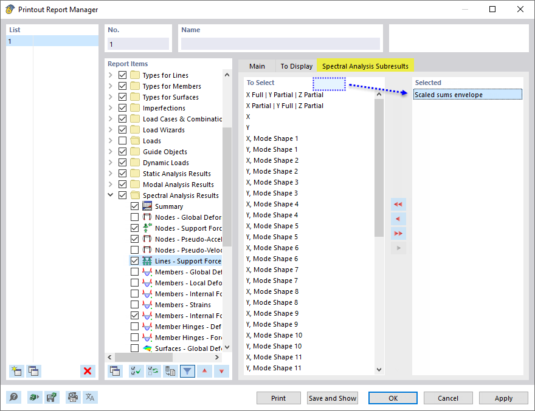The width and height of the screenshot is (535, 411).
Task: Select 'Scaled sums envelope' in Selected list
Action: point(468,94)
